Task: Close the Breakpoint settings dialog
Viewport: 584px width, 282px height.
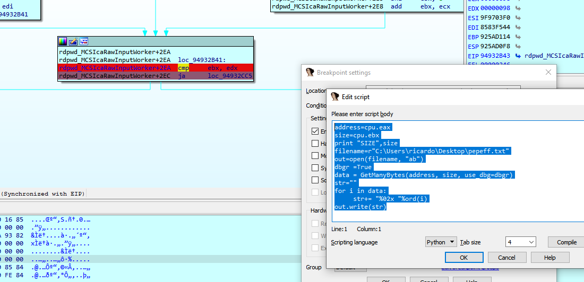Action: 548,73
